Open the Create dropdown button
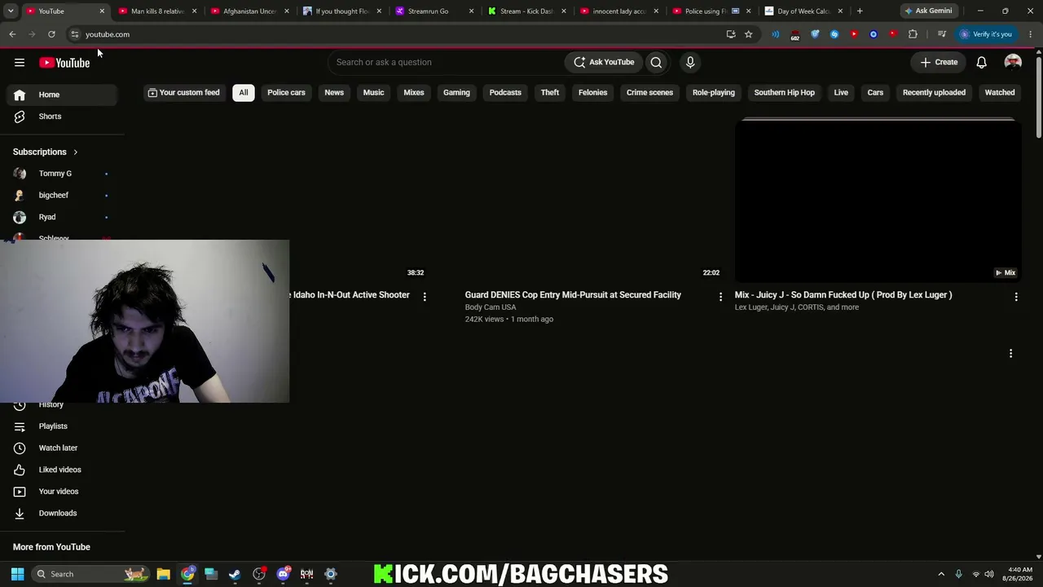This screenshot has height=587, width=1043. click(x=939, y=62)
